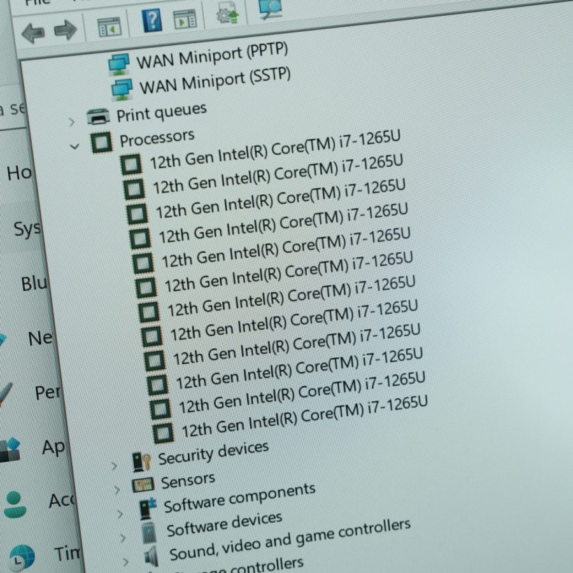Click the WAN Miniport (SSTP) network adapter icon

[x=122, y=88]
